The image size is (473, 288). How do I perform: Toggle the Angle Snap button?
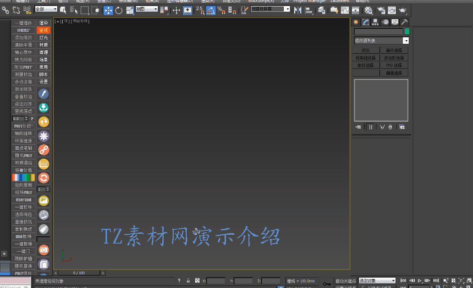pos(211,10)
